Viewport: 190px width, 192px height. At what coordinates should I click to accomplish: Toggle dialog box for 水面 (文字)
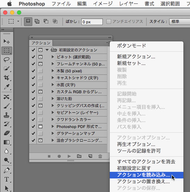[x=40, y=85]
